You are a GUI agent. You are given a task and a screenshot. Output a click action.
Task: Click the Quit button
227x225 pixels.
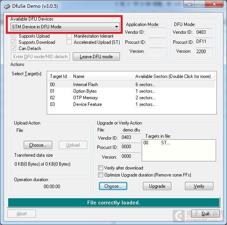205,214
